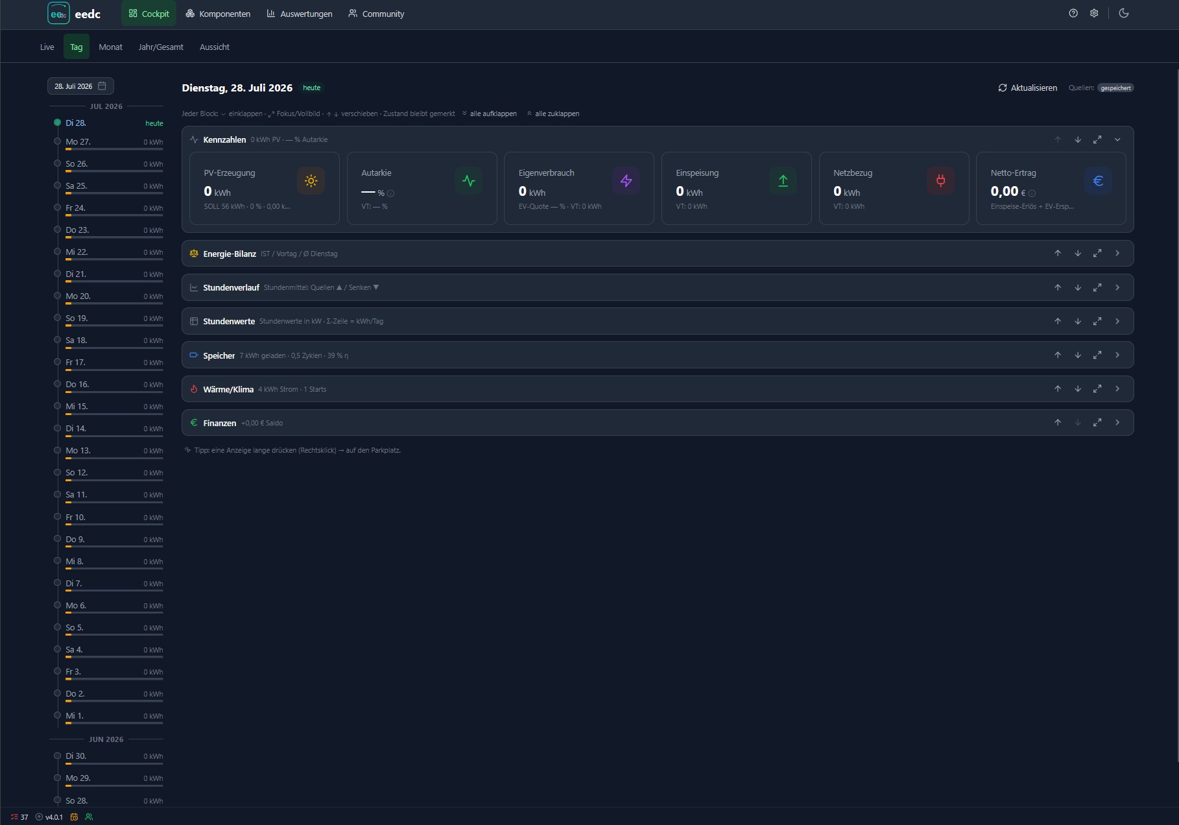This screenshot has height=825, width=1179.
Task: Move the Wärme/Klima block down
Action: [x=1078, y=389]
